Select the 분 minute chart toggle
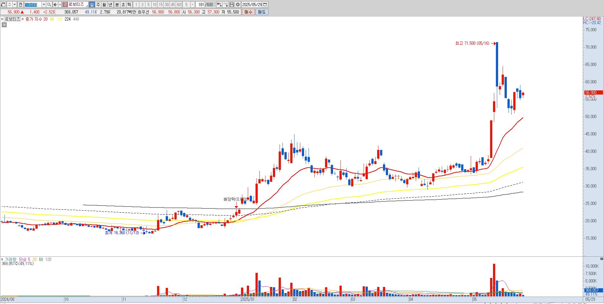 [117, 5]
